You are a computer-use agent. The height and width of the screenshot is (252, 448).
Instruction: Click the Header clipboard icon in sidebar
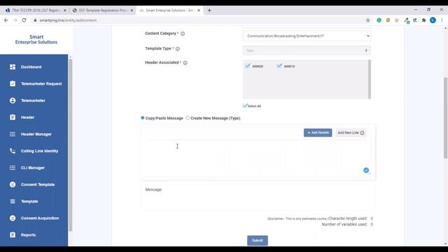pos(13,118)
